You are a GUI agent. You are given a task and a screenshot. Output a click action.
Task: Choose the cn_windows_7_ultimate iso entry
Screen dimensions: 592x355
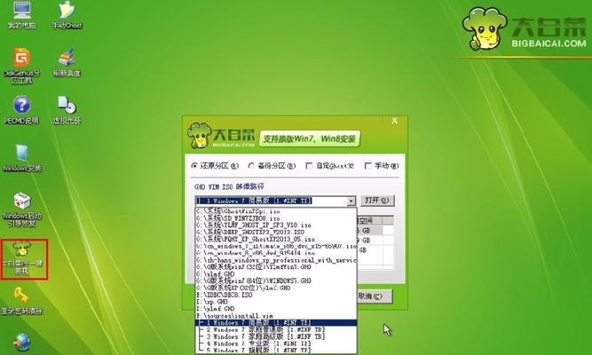click(276, 246)
